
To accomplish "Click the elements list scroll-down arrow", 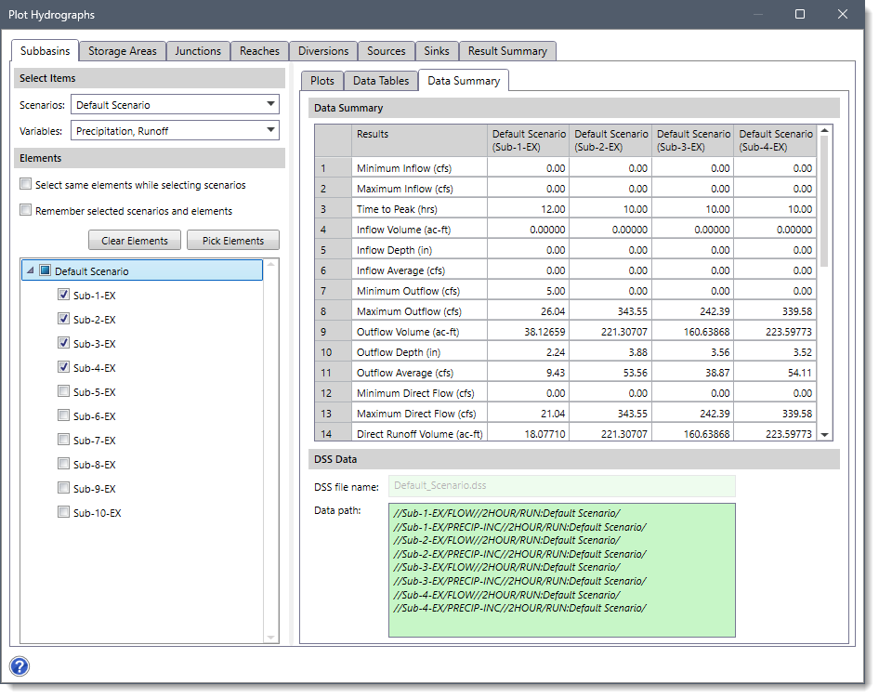I will [270, 638].
